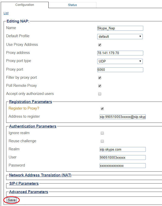Screen dimensions: 162x206
Task: Check the Reuse challenge box
Action: (x=102, y=141)
